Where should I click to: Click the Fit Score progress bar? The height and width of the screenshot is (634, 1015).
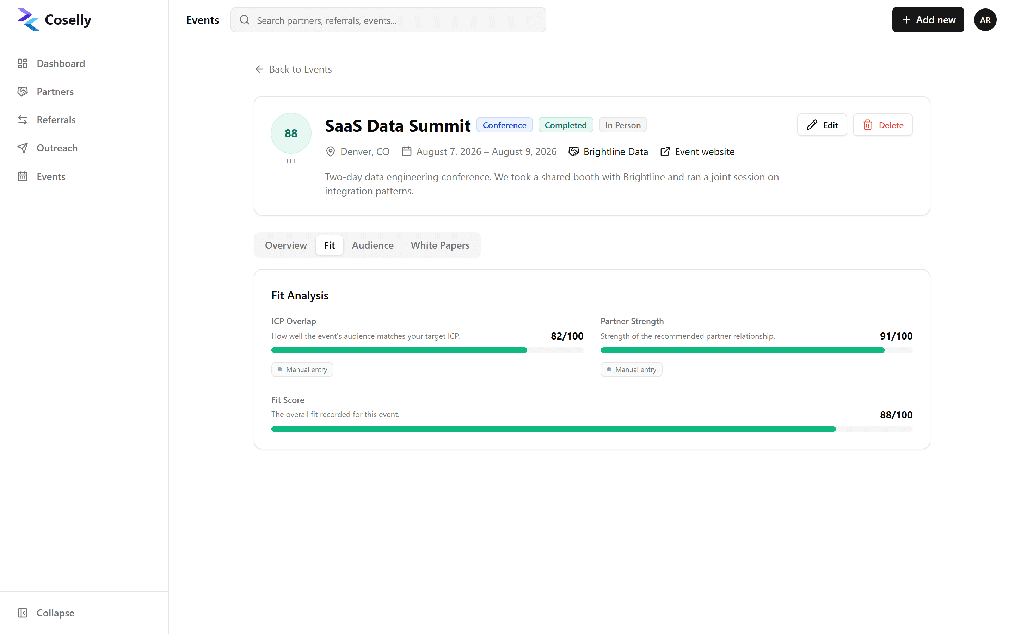[x=592, y=429]
